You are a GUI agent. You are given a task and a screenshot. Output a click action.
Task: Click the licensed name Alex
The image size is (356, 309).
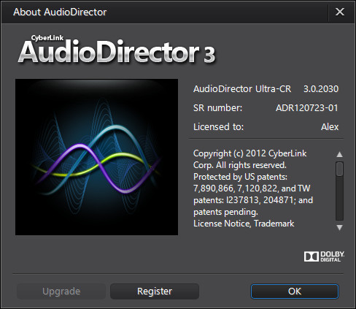[330, 127]
